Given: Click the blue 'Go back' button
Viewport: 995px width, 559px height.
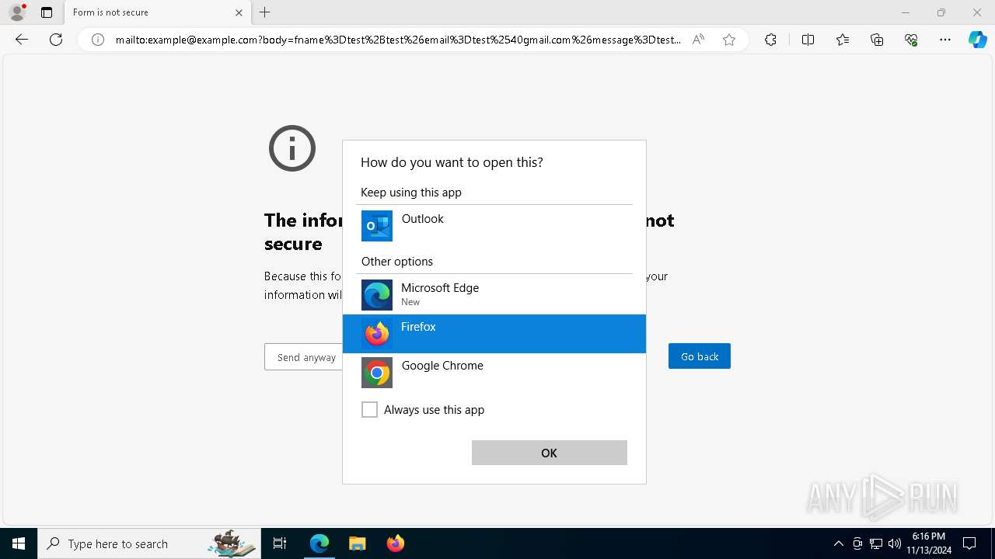Looking at the screenshot, I should [700, 356].
